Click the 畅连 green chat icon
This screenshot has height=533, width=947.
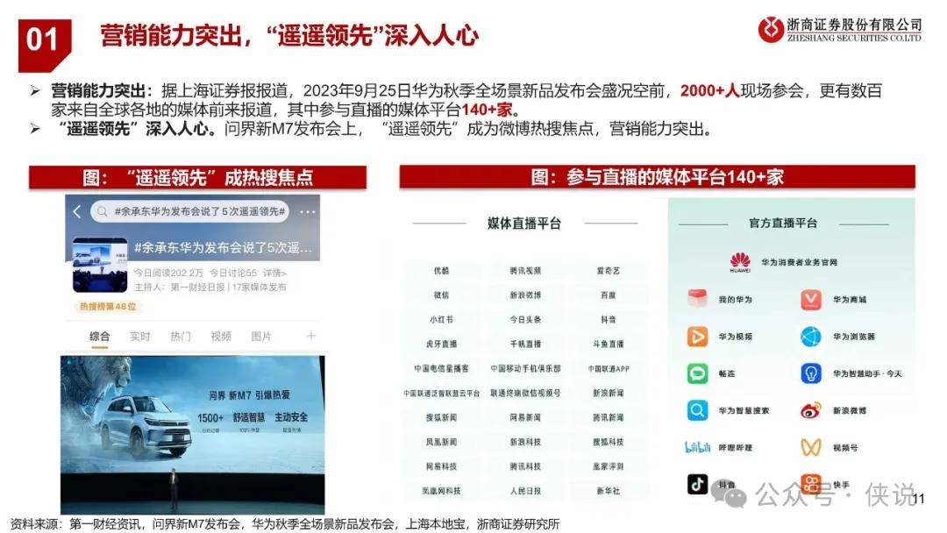coord(698,373)
